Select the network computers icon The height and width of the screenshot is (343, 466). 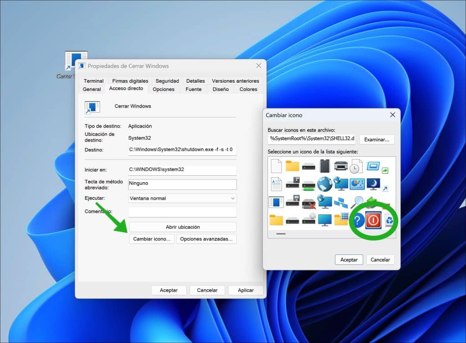[340, 202]
